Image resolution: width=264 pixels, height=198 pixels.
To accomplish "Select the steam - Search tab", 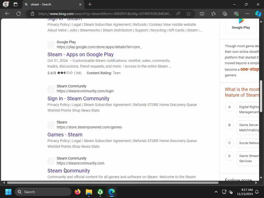I will tap(53, 4).
